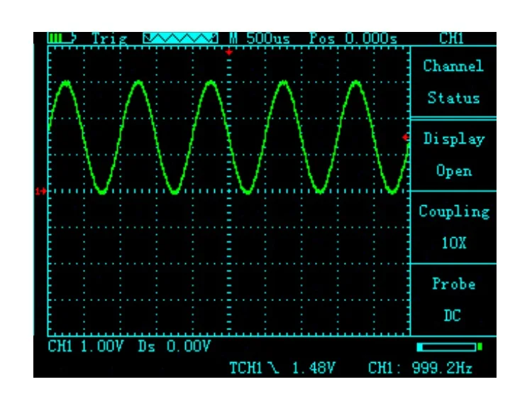Select the Probe DC menu item
The height and width of the screenshot is (404, 532).
click(x=453, y=300)
